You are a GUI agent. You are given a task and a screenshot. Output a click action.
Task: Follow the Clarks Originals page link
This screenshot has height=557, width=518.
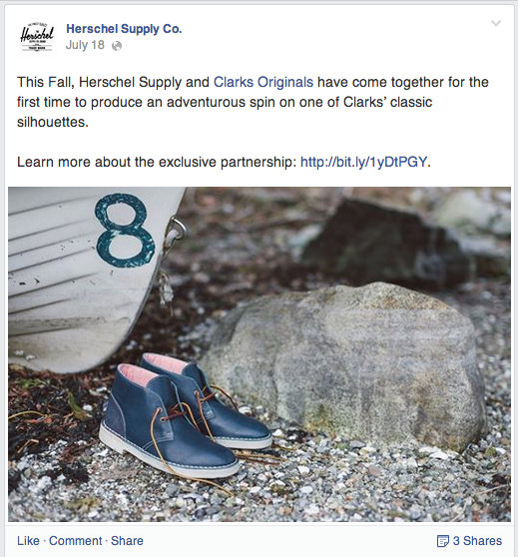point(263,82)
